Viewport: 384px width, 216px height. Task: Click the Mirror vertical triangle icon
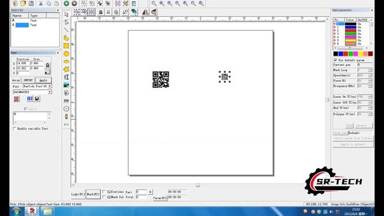coord(154,12)
